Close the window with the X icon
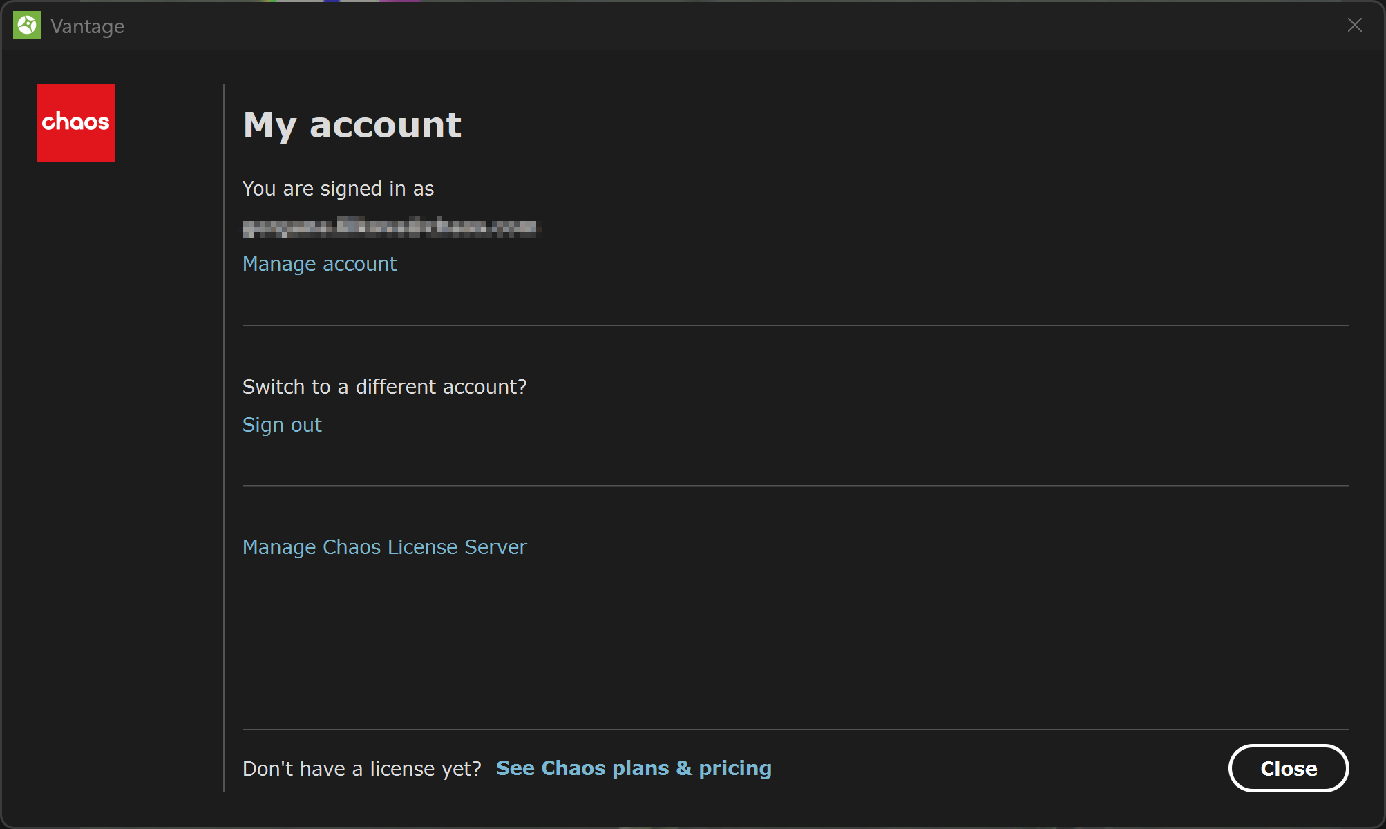 click(x=1354, y=26)
